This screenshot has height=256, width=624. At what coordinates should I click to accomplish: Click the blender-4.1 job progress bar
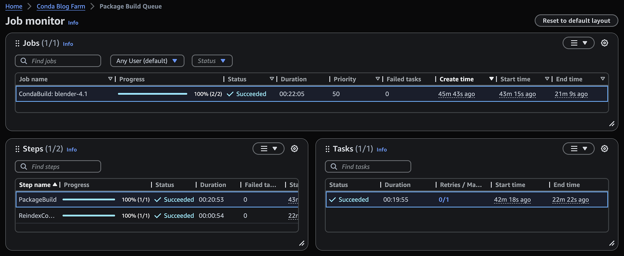pyautogui.click(x=152, y=94)
